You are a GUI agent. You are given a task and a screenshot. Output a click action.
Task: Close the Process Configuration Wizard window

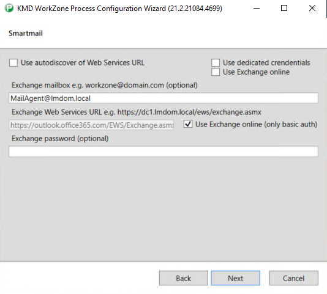pyautogui.click(x=312, y=9)
